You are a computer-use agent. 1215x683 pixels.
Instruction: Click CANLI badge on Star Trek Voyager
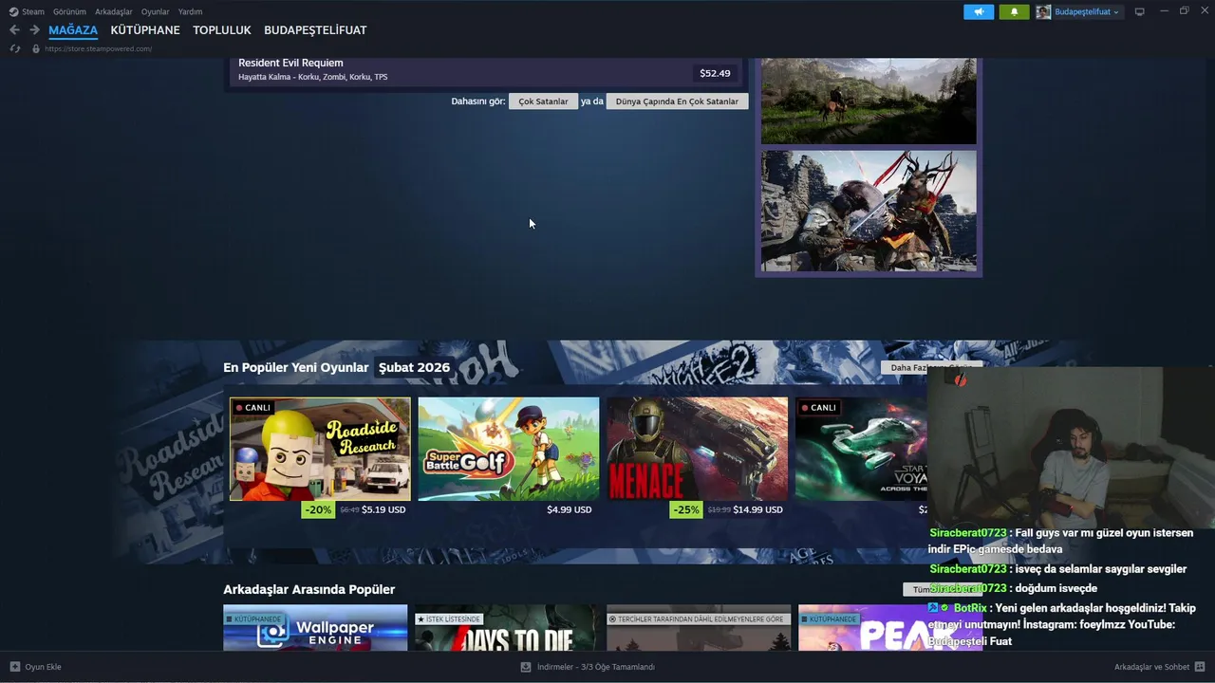pos(818,408)
